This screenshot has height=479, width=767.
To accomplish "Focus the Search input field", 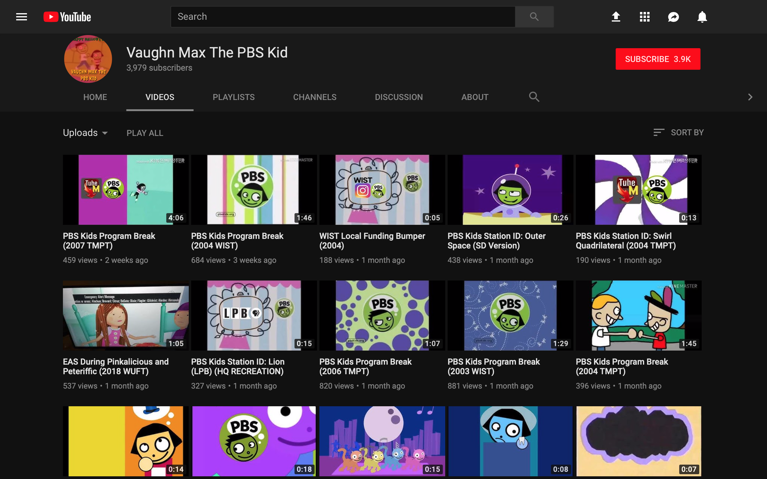I will coord(342,17).
